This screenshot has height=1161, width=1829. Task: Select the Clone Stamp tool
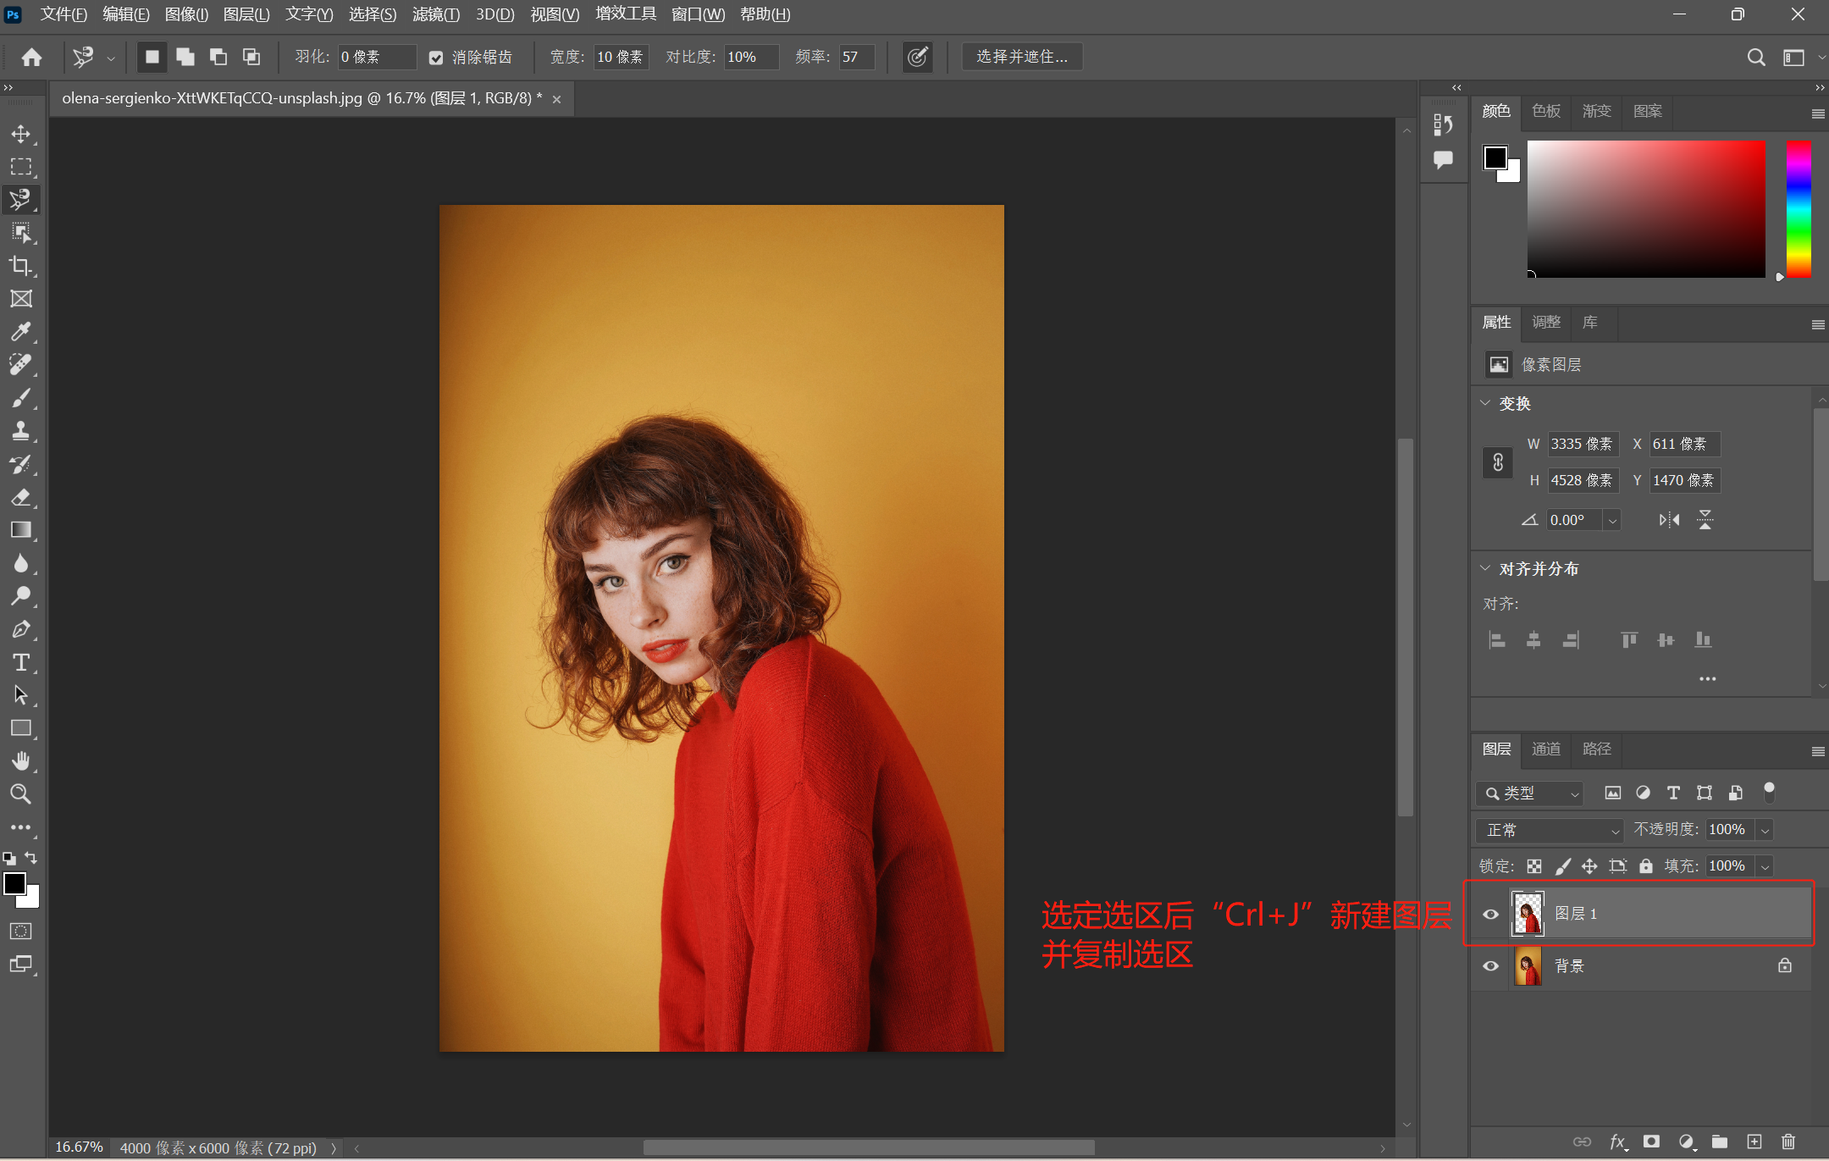(20, 431)
